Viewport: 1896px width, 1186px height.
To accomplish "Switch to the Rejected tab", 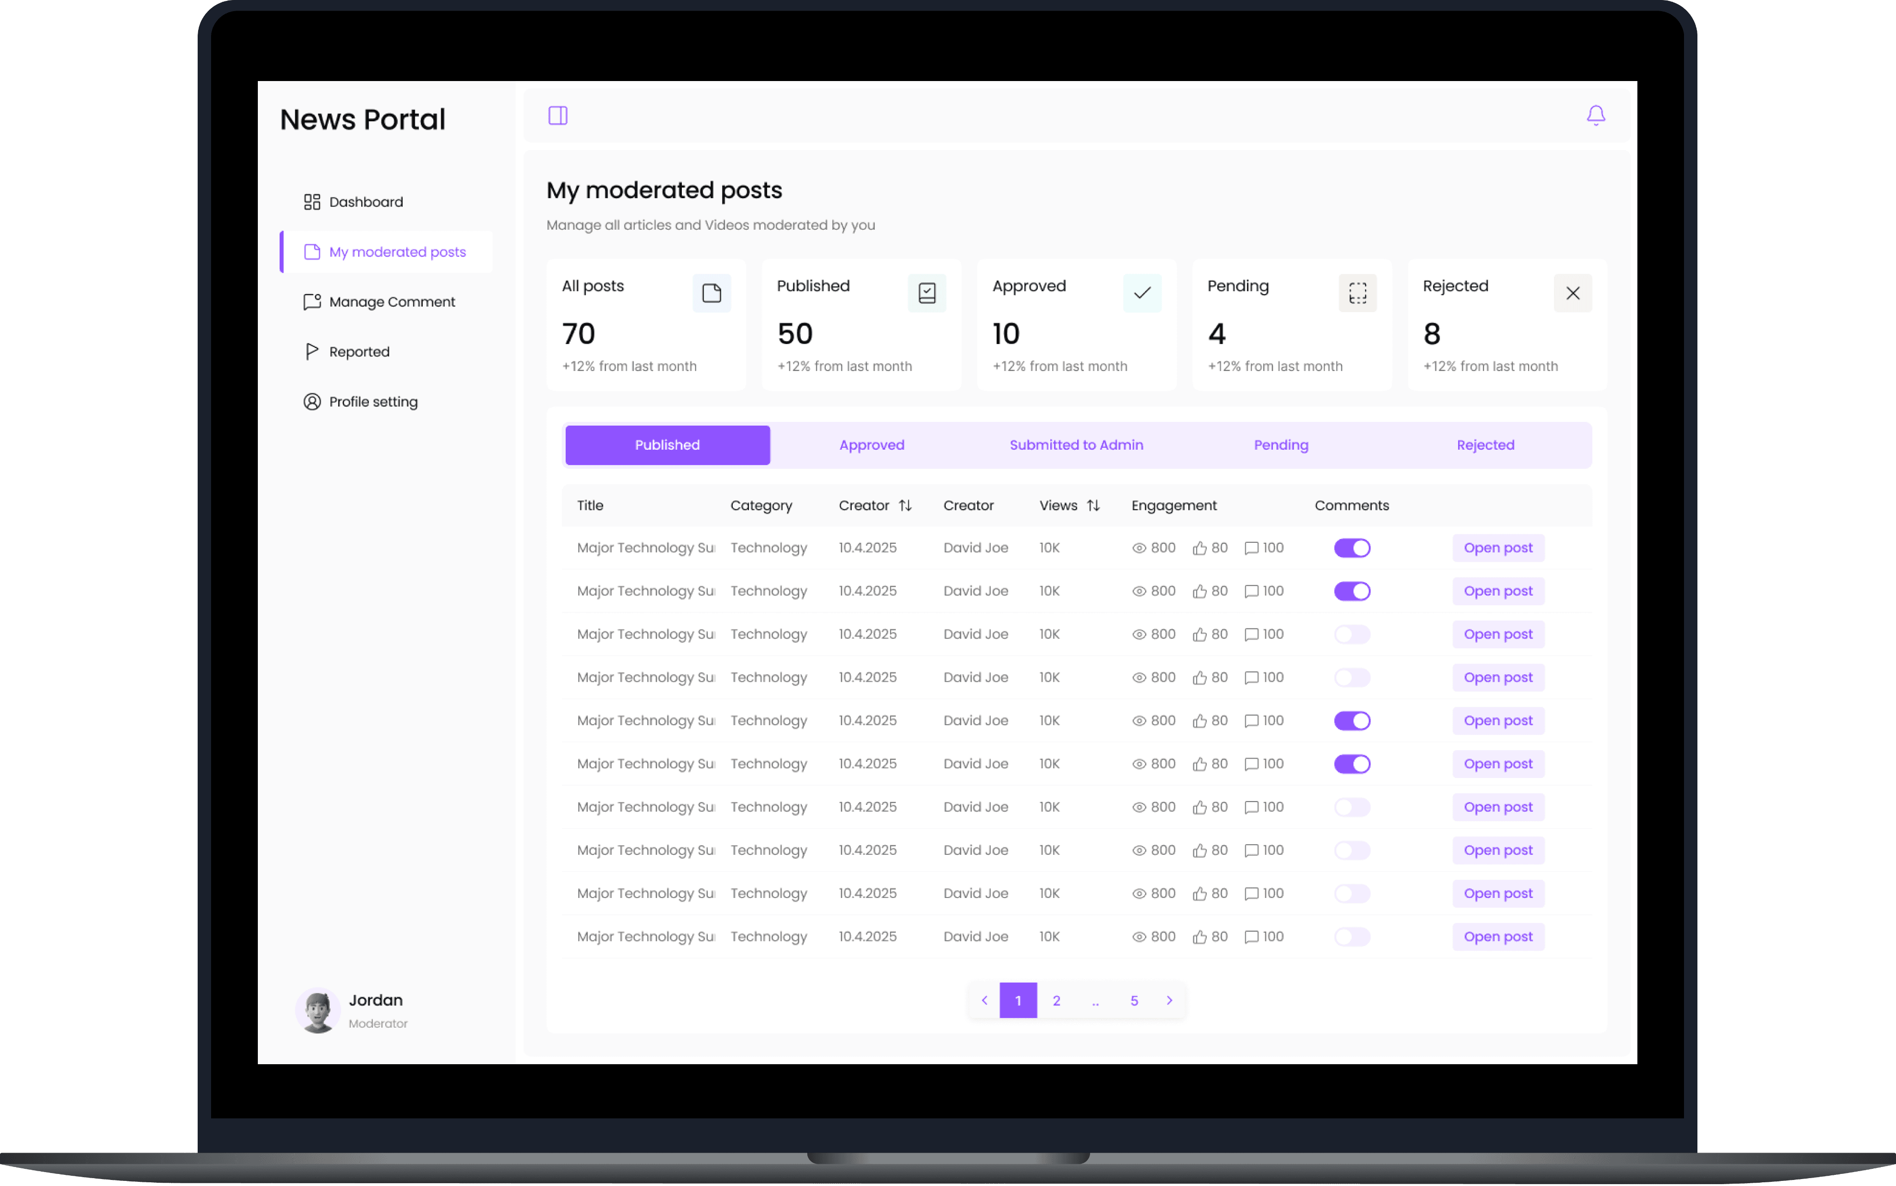I will (1484, 446).
